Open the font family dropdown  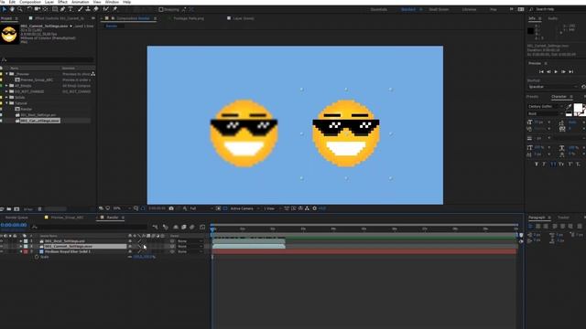[546, 106]
